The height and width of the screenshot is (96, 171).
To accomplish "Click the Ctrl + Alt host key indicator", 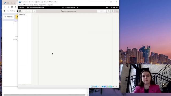I will point(115,87).
